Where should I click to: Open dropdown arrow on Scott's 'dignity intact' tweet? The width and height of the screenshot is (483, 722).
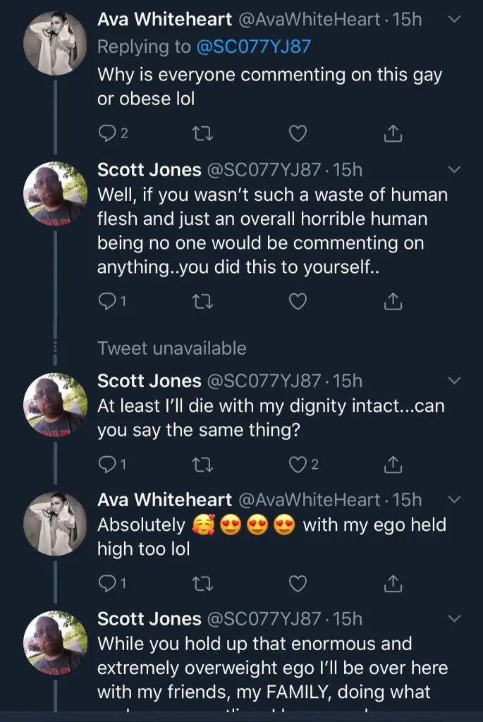tap(455, 381)
